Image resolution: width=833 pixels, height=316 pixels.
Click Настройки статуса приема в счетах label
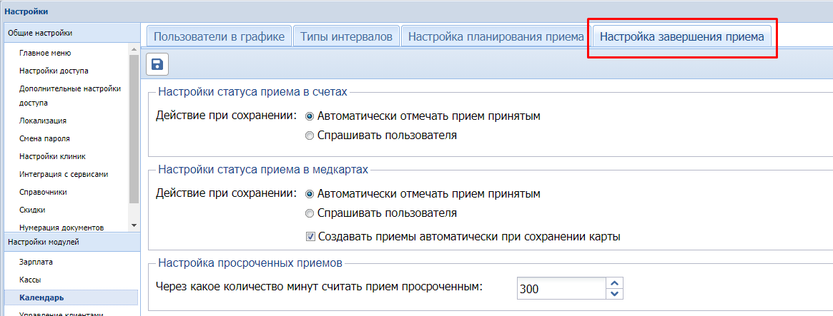253,92
